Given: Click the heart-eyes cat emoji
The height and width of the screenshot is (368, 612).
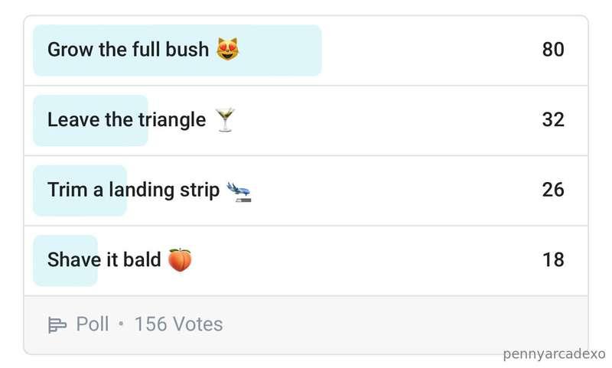Looking at the screenshot, I should 227,49.
